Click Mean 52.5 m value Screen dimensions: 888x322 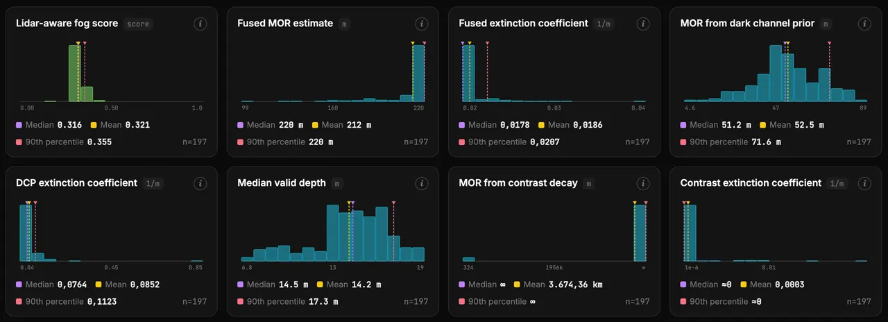[809, 125]
